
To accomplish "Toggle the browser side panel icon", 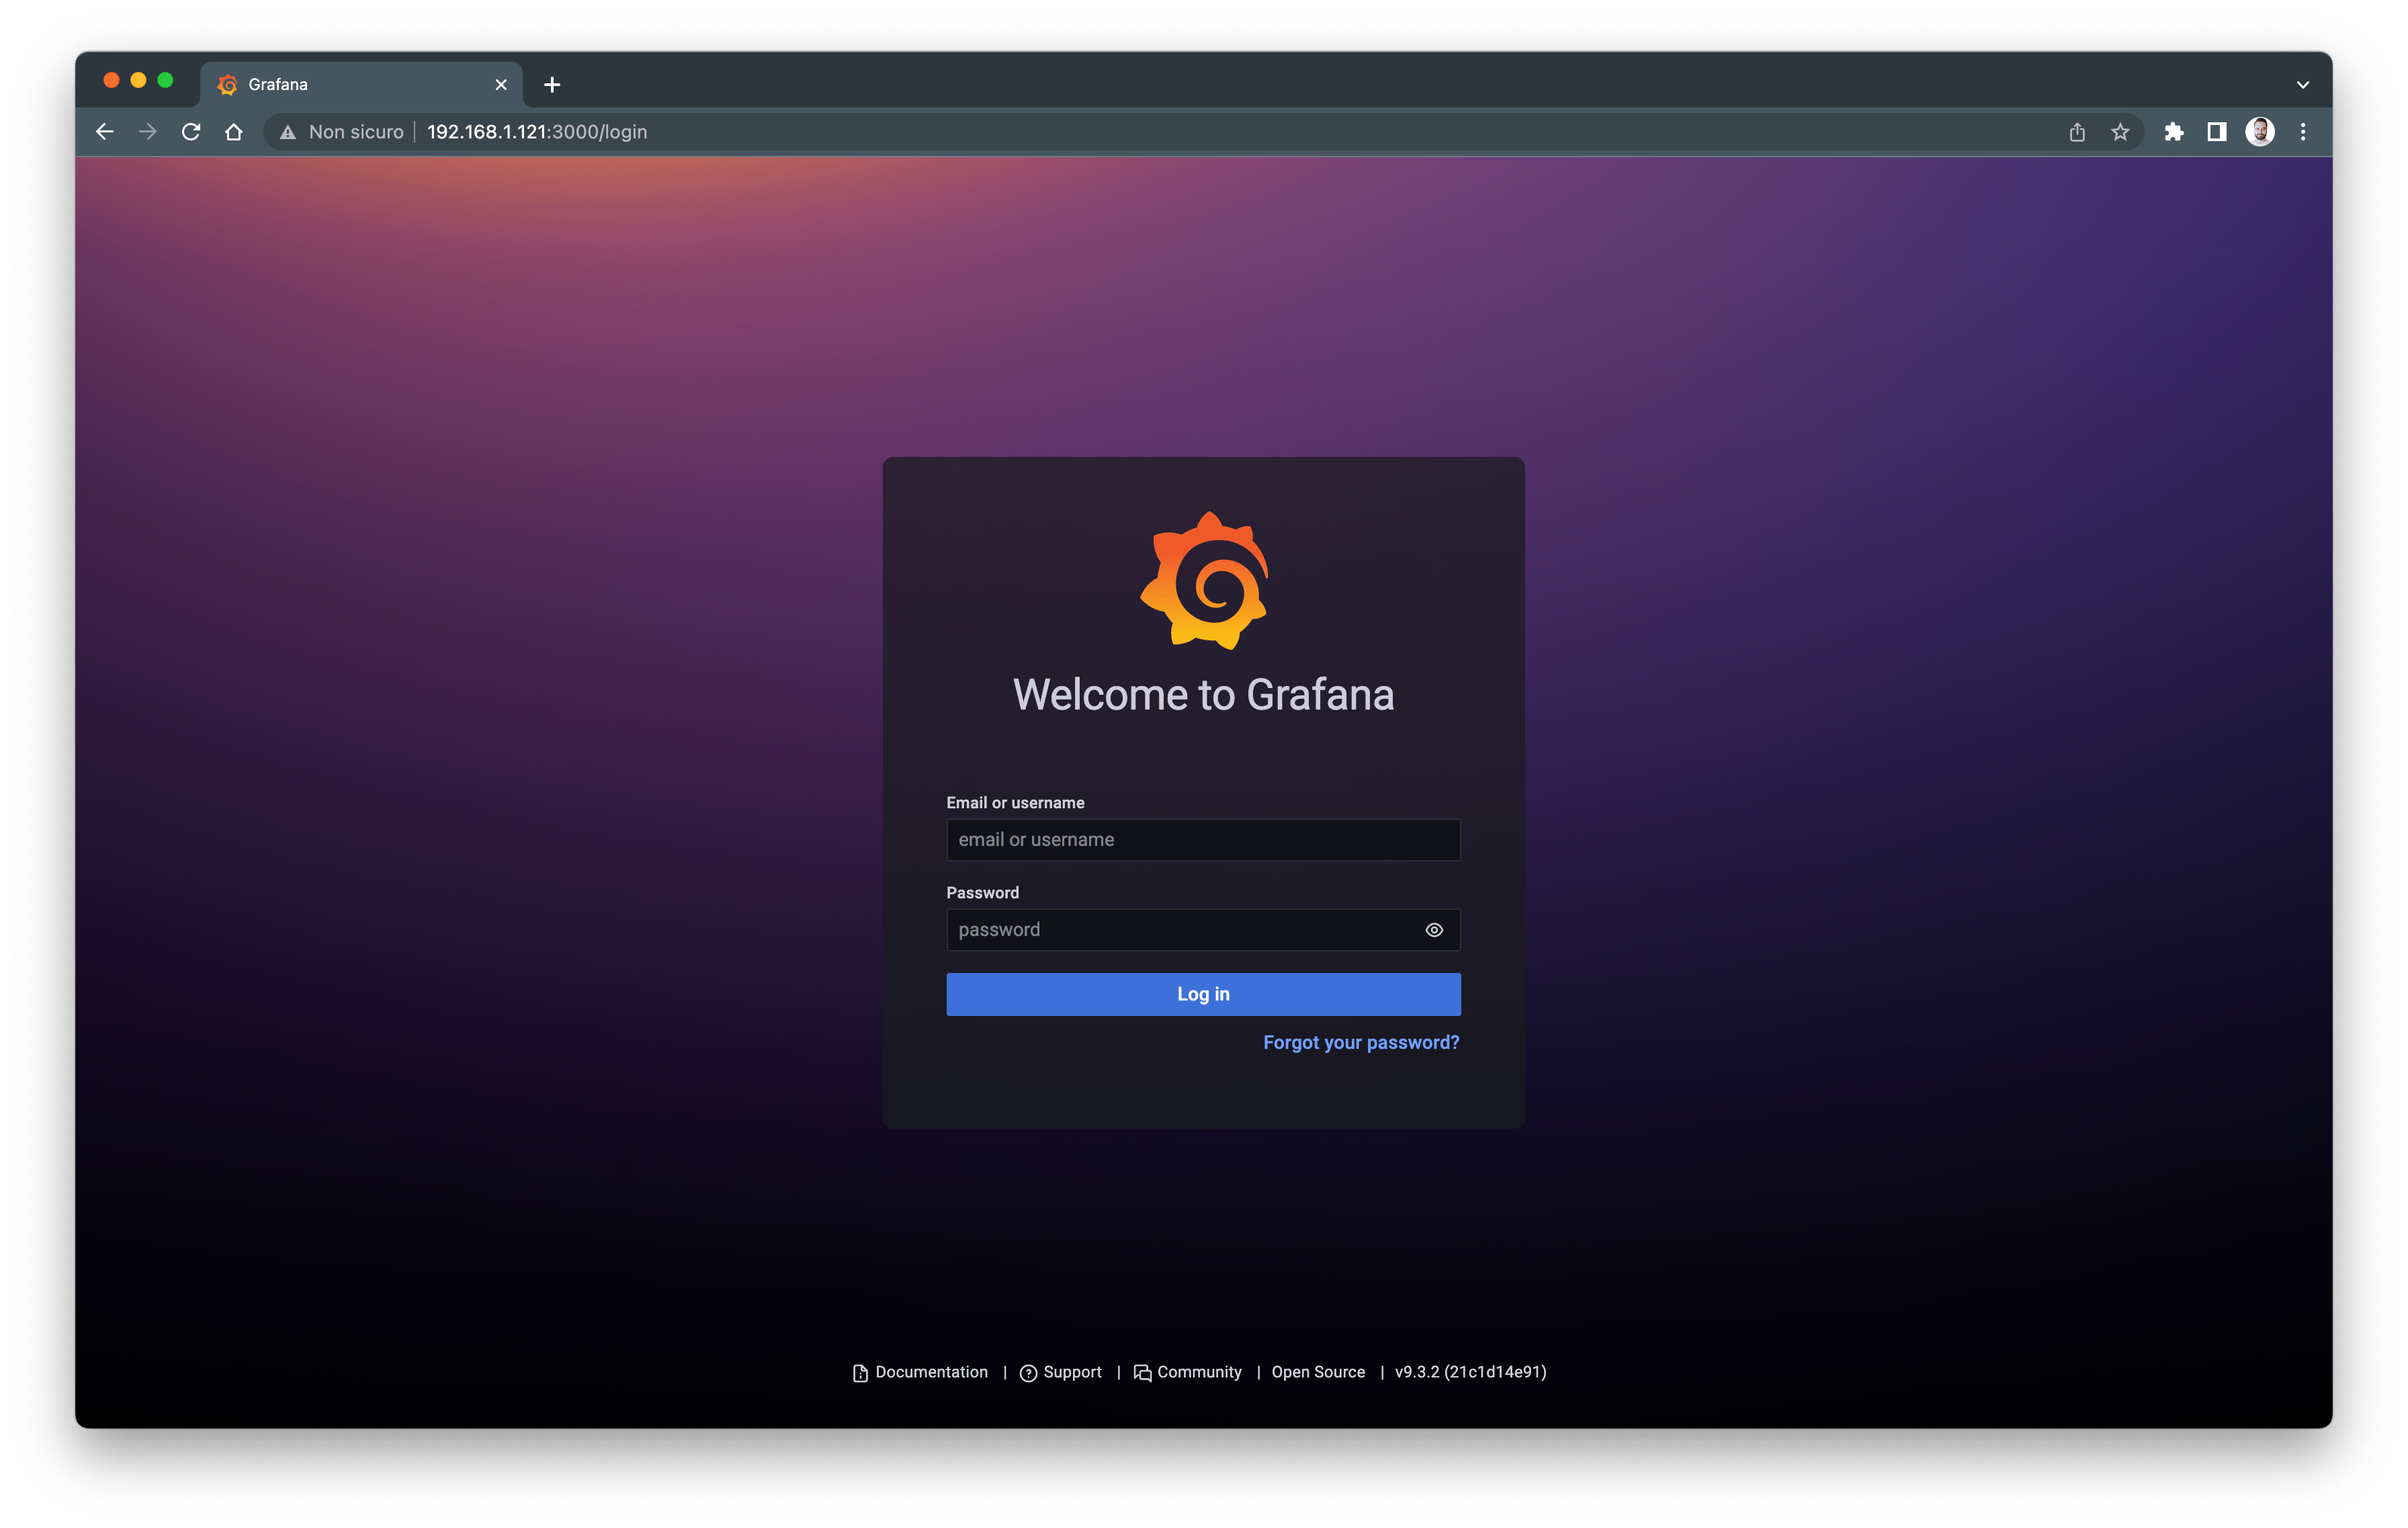I will [2217, 132].
